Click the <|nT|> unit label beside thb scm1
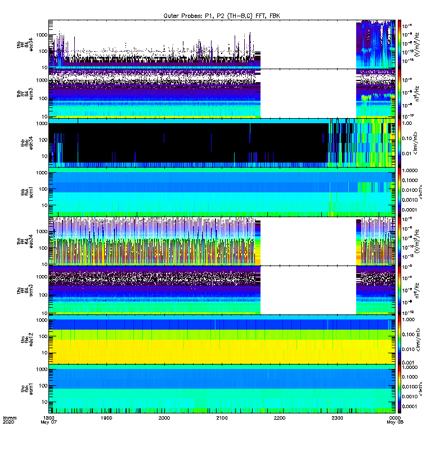Image resolution: width=422 pixels, height=450 pixels. 420,192
